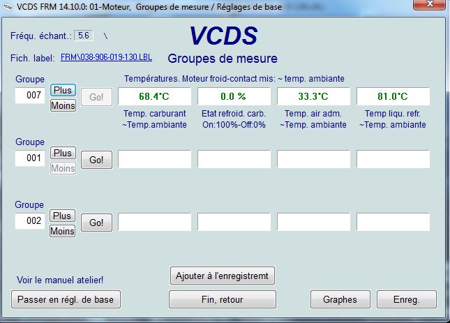Viewport: 450px width, 323px height.
Task: Select the coolant temperature value 81.0°C
Action: pyautogui.click(x=393, y=96)
